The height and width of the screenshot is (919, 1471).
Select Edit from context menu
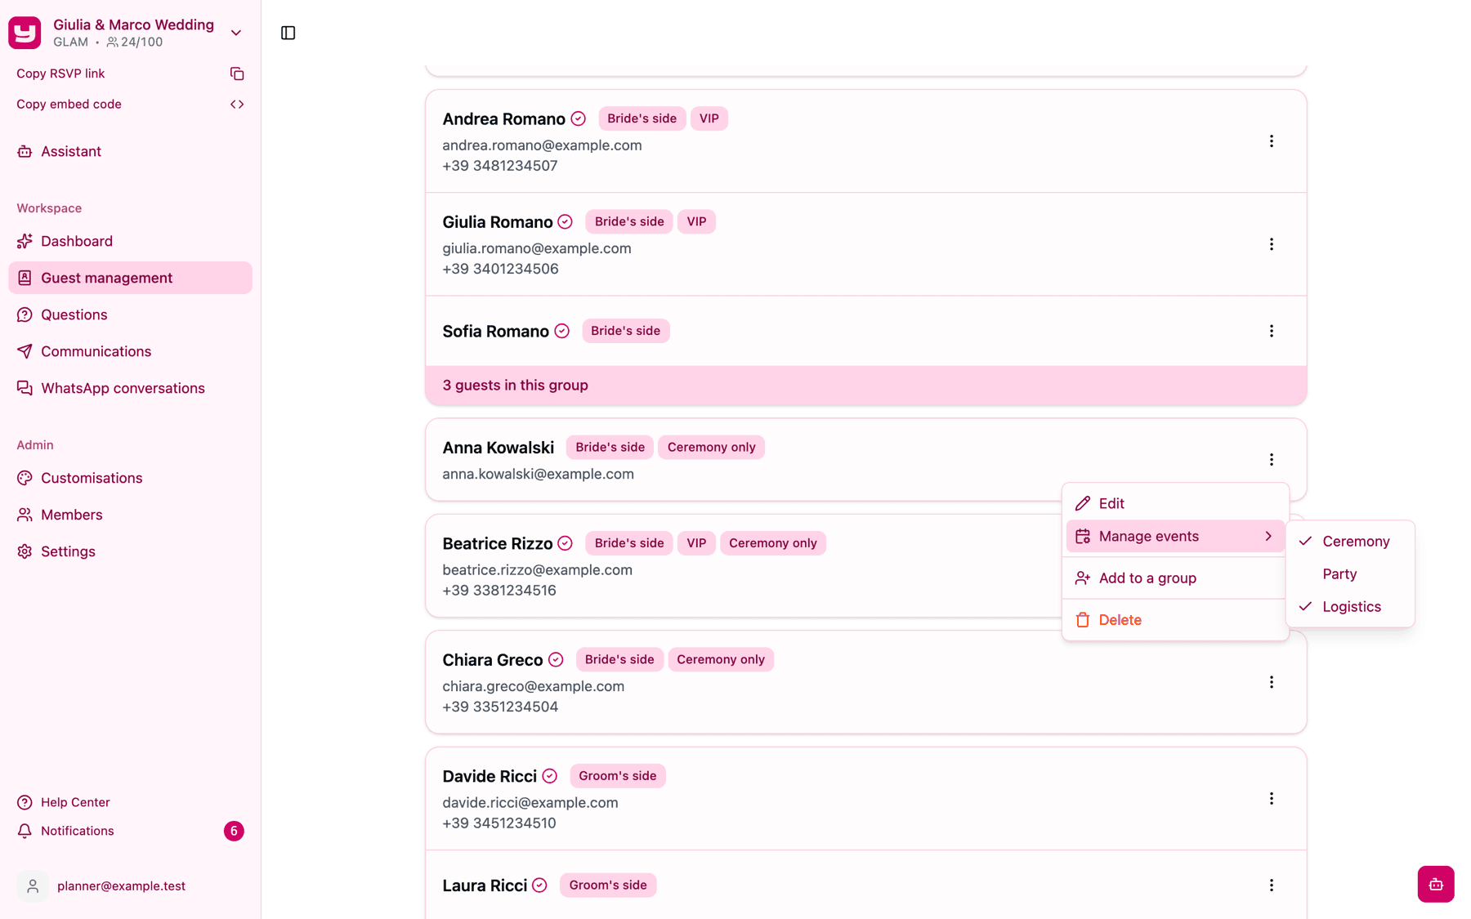point(1175,504)
